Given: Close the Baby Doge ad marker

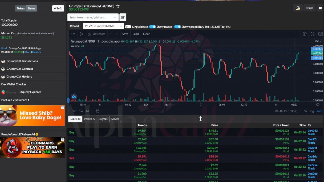Looking at the screenshot, I should [63, 107].
